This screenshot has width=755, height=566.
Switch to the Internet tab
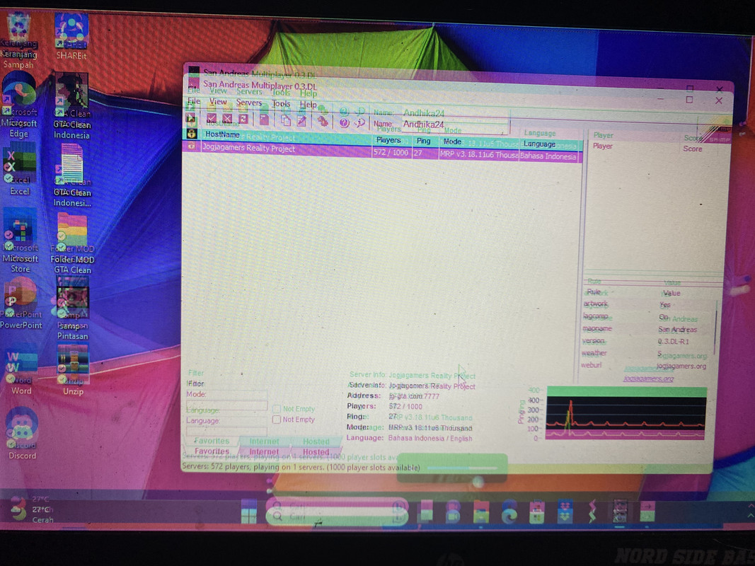264,452
